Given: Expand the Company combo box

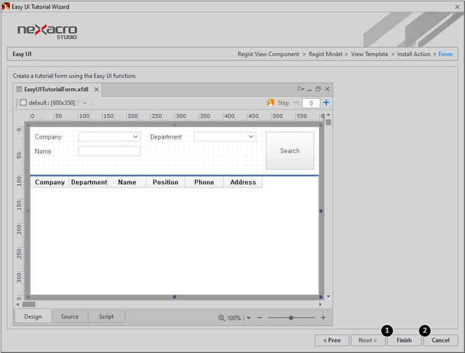Looking at the screenshot, I should (x=136, y=137).
